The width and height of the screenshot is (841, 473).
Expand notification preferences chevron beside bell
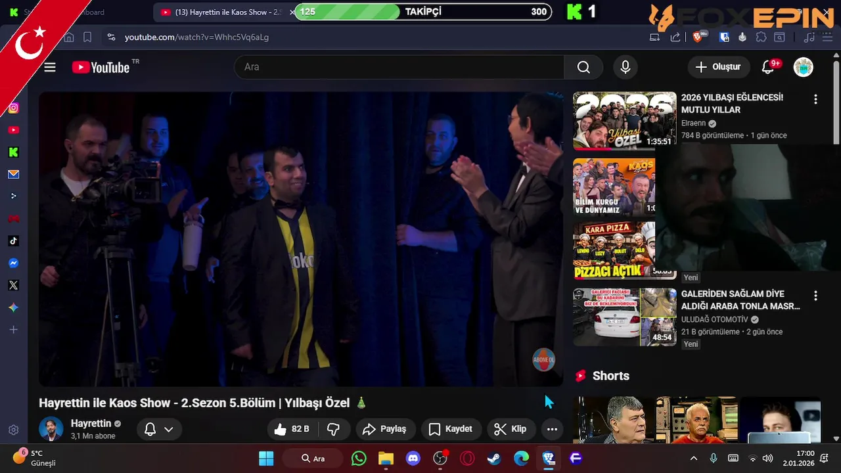(169, 429)
